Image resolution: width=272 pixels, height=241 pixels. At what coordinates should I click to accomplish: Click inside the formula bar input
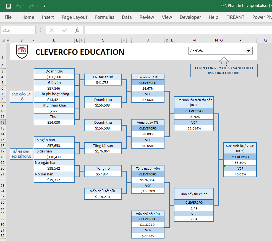[x=177, y=30]
